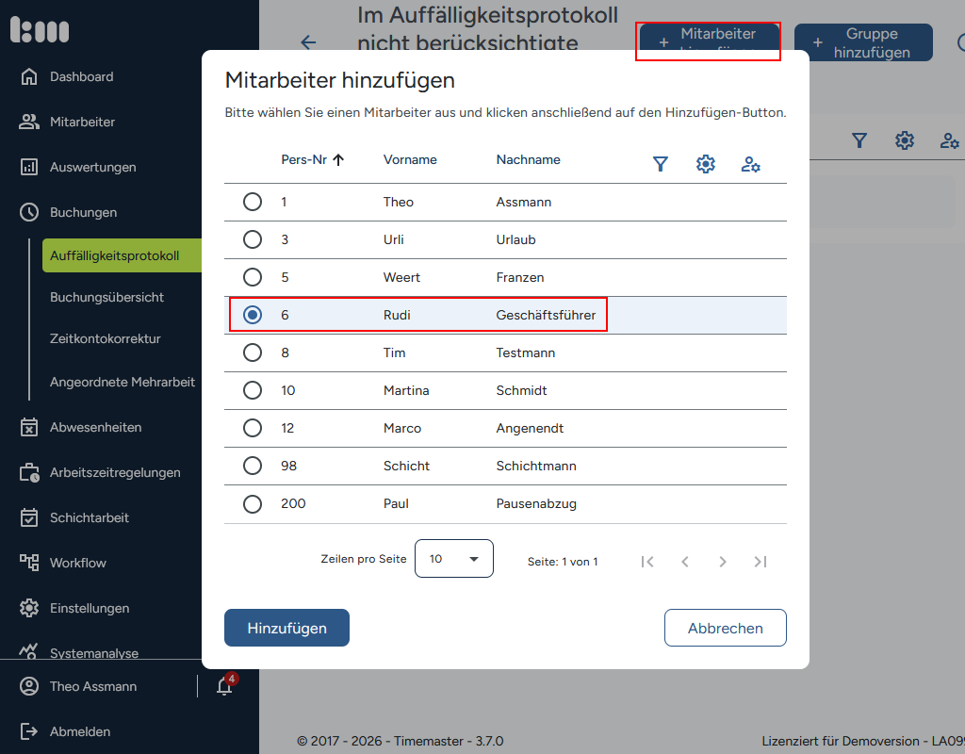The height and width of the screenshot is (754, 965).
Task: Click the Einstellungen gear icon in sidebar
Action: (29, 608)
